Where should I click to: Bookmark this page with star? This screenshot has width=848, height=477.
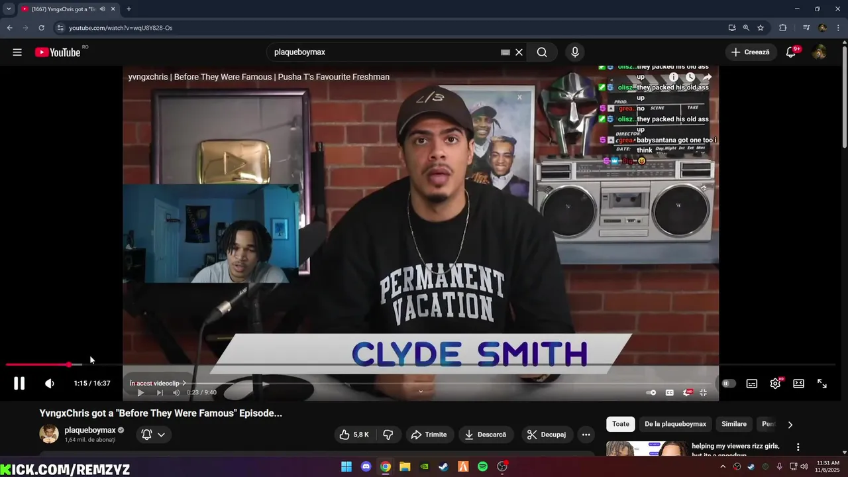[761, 28]
